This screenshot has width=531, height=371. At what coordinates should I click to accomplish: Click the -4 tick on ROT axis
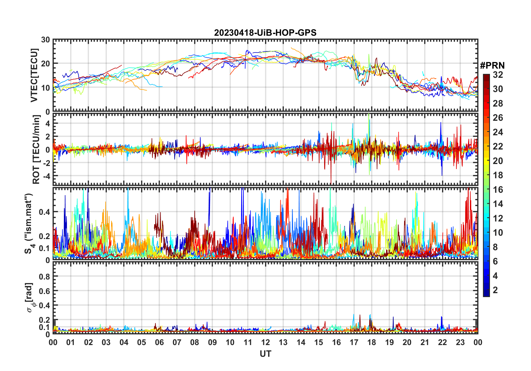(x=46, y=176)
